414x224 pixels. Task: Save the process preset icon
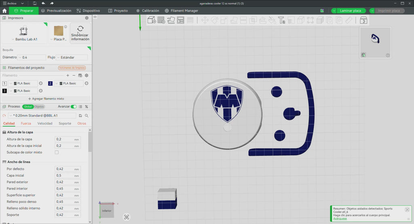(80, 115)
